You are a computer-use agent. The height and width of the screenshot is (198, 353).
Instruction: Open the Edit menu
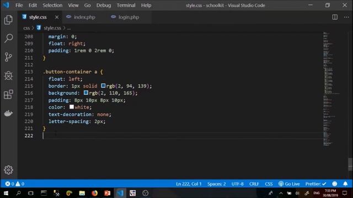pyautogui.click(x=33, y=5)
